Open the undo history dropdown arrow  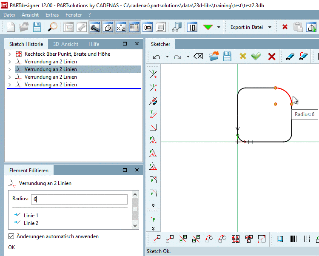[167, 57]
